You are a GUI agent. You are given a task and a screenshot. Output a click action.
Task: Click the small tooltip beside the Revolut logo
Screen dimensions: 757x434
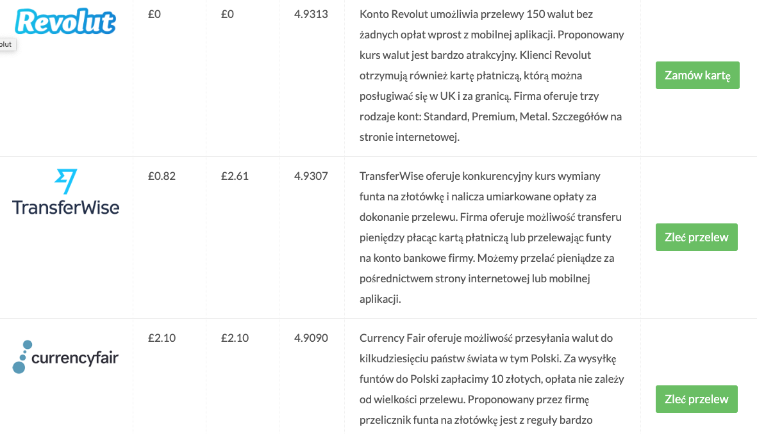(x=6, y=44)
